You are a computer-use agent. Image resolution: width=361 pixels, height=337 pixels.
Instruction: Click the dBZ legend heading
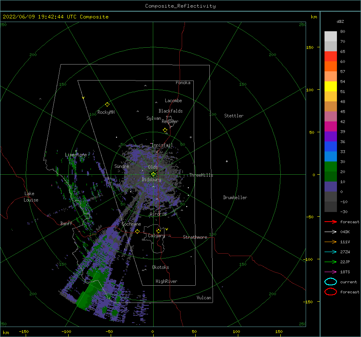pos(340,21)
